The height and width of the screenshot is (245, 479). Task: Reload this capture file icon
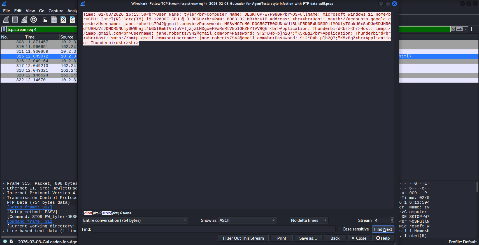click(x=73, y=20)
